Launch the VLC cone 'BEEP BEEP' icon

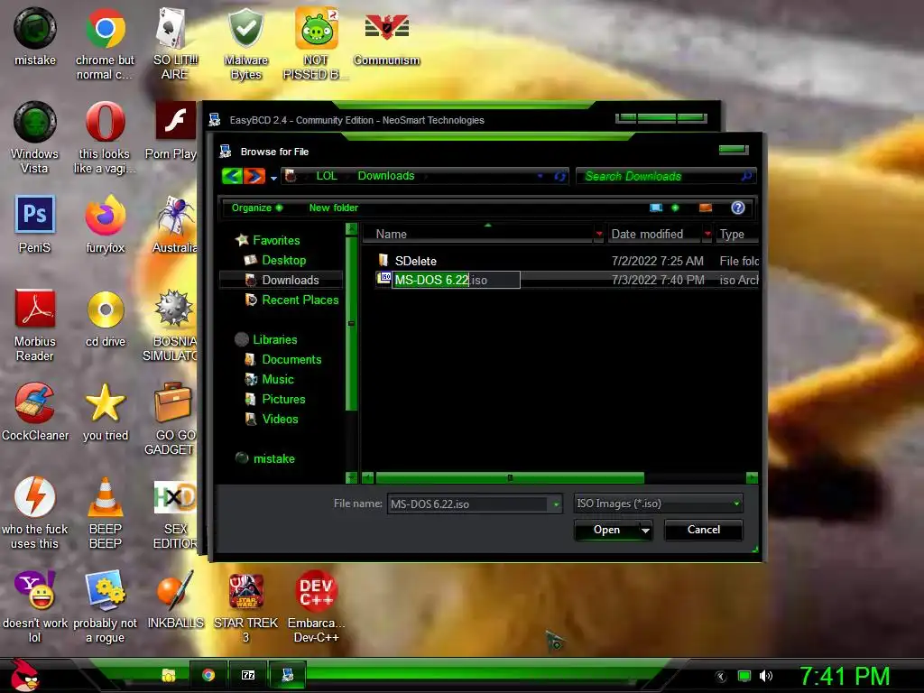105,513
